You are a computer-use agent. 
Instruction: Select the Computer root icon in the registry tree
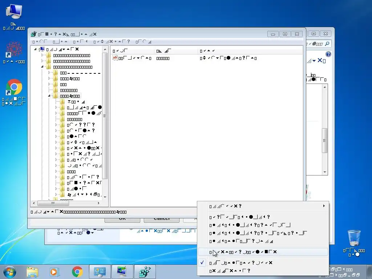click(x=42, y=49)
